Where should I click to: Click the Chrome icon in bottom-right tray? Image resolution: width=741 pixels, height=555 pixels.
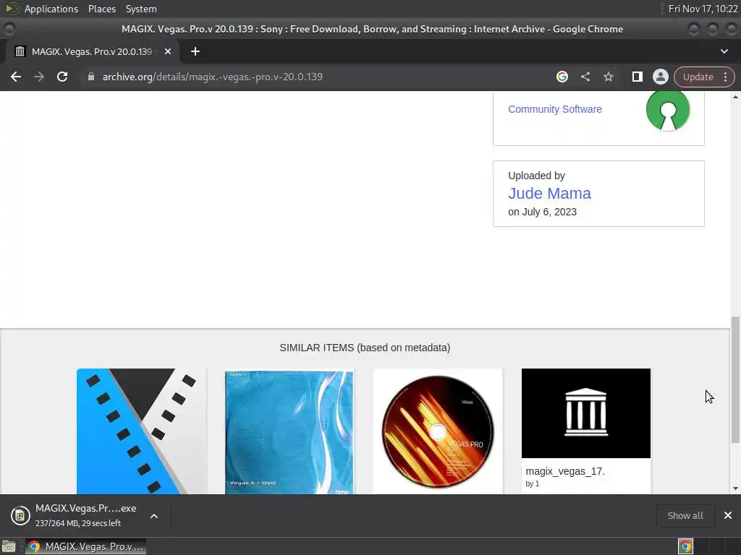pyautogui.click(x=685, y=546)
